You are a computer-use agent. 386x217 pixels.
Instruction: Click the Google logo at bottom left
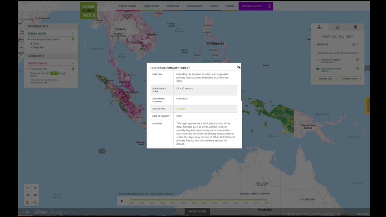click(24, 212)
